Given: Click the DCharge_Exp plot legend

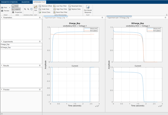Looking at the screenshot, I should tap(154, 30).
